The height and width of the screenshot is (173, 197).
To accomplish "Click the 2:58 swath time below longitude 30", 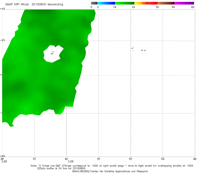I will (4, 162).
